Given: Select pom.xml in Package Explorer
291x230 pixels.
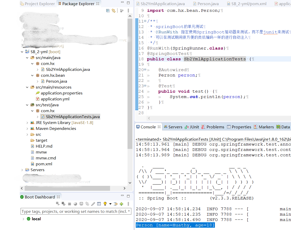Looking at the screenshot, I should click(41, 164).
